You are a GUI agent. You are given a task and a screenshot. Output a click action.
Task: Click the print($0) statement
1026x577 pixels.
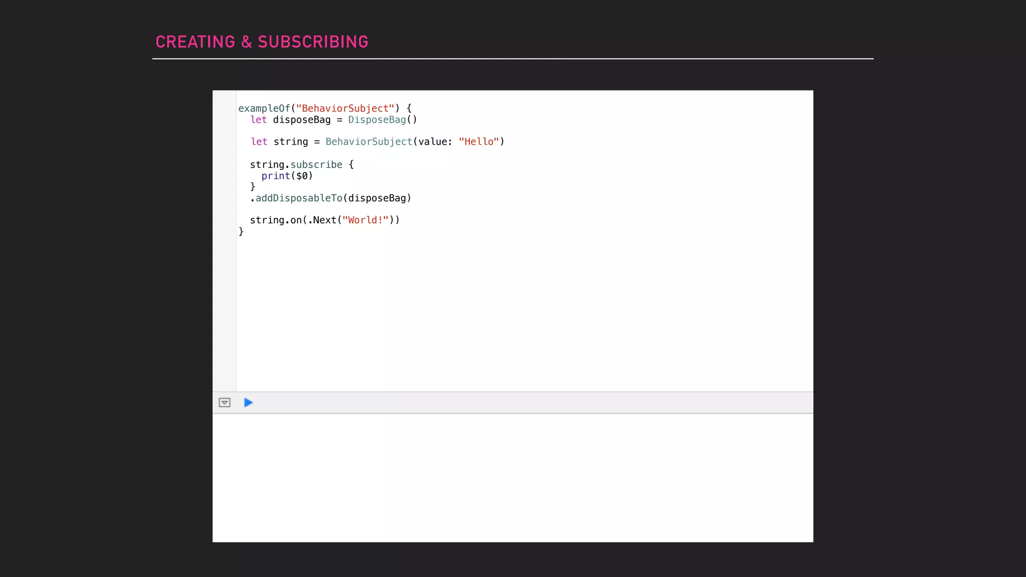coord(287,176)
